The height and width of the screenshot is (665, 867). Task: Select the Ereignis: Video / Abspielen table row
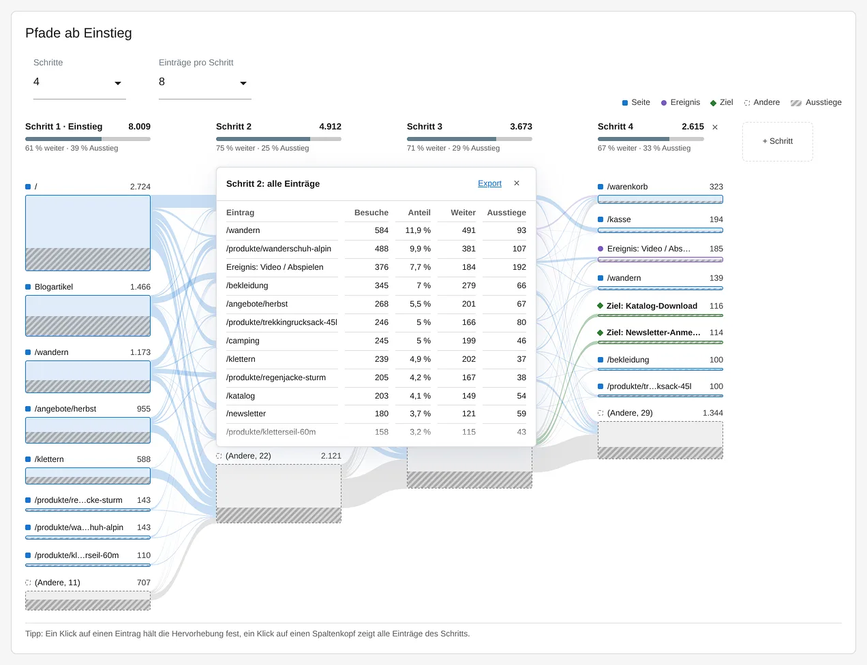(376, 267)
